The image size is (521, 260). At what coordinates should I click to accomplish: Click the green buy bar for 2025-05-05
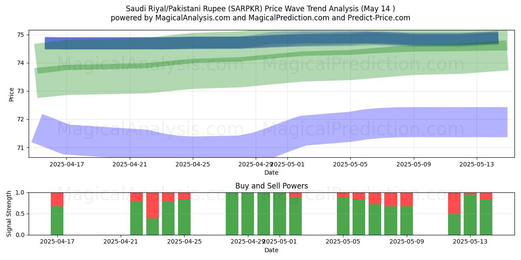point(343,216)
